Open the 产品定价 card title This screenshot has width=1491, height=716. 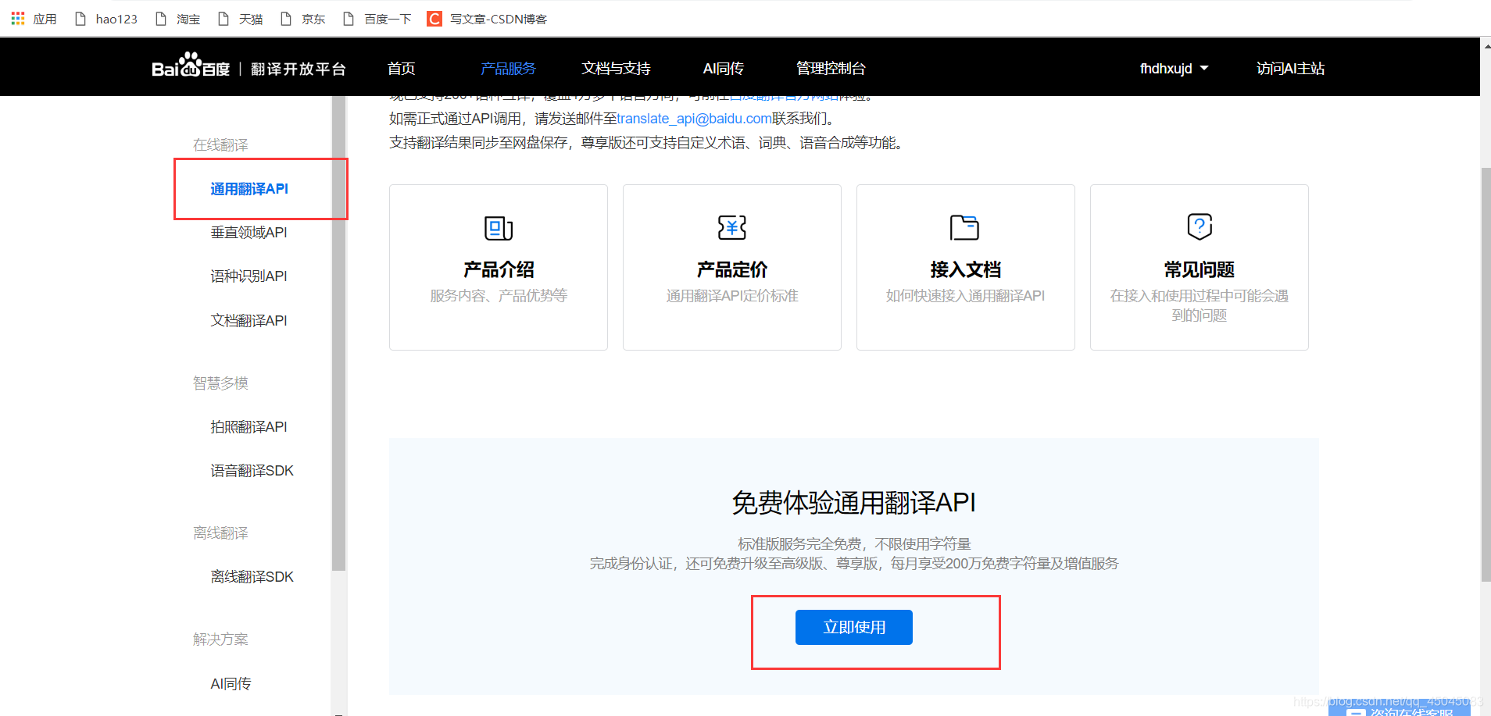732,270
